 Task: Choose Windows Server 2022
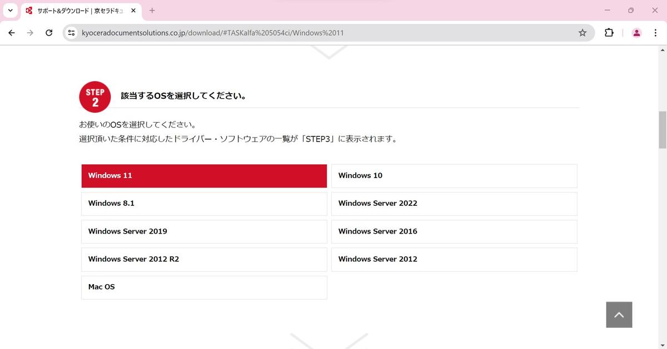[x=454, y=204]
